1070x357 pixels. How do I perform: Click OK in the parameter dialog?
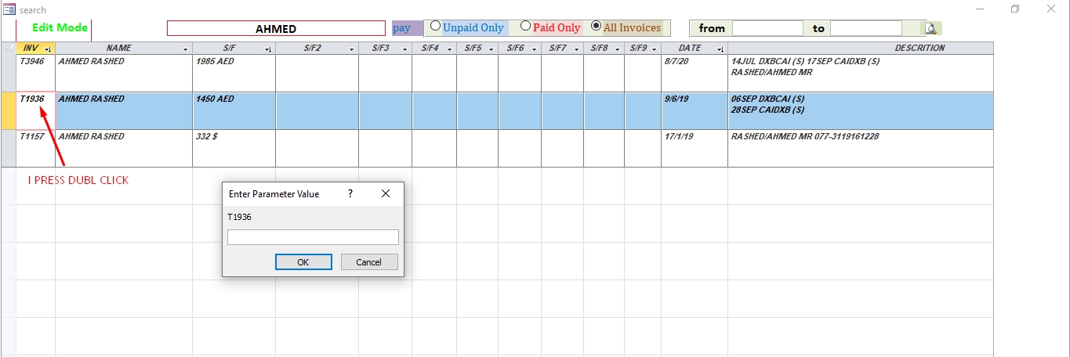[x=303, y=262]
